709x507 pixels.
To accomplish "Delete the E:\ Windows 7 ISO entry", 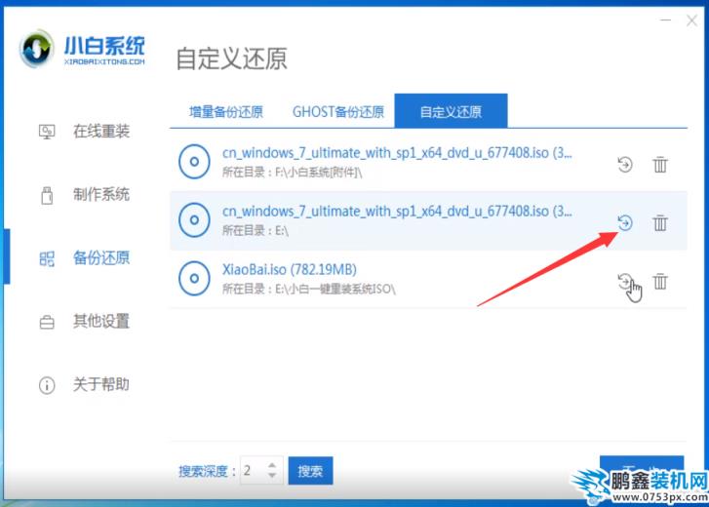I will (x=659, y=222).
